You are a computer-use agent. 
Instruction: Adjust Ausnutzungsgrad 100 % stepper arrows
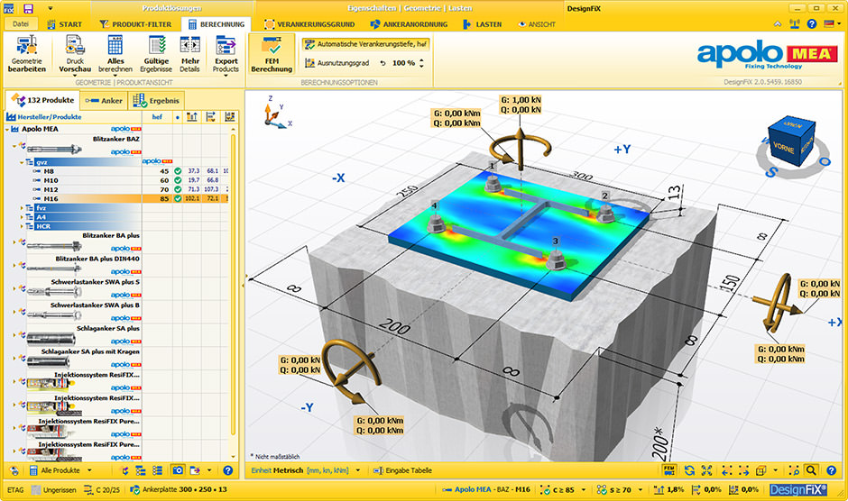pos(421,63)
